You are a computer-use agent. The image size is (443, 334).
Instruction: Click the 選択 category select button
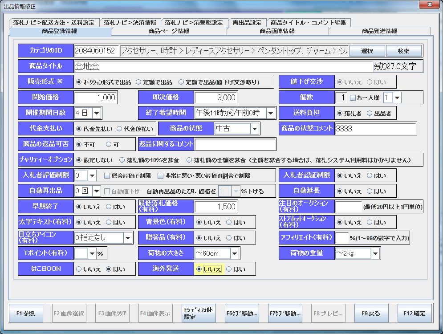tap(367, 51)
